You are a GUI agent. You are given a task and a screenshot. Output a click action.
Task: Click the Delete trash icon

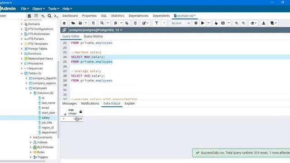coord(135,23)
